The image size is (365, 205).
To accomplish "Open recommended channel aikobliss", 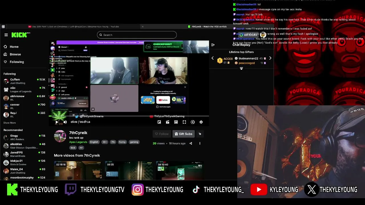I will (x=24, y=146).
